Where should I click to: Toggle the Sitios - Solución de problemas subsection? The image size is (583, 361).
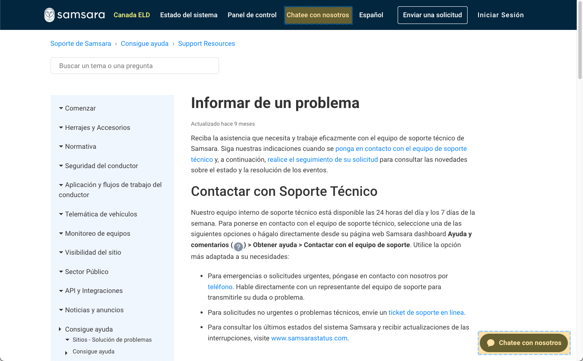tap(108, 340)
